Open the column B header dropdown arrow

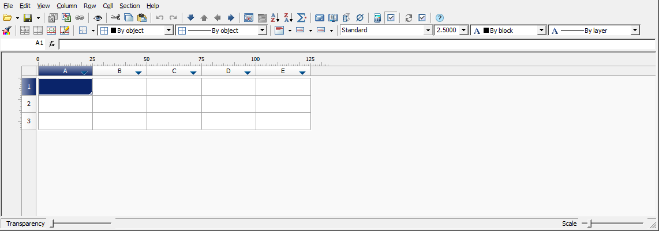tap(138, 73)
